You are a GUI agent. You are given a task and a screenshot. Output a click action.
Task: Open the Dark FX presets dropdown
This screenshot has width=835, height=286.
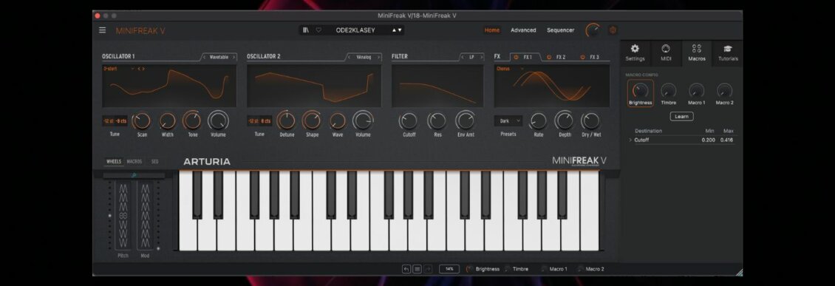(508, 121)
